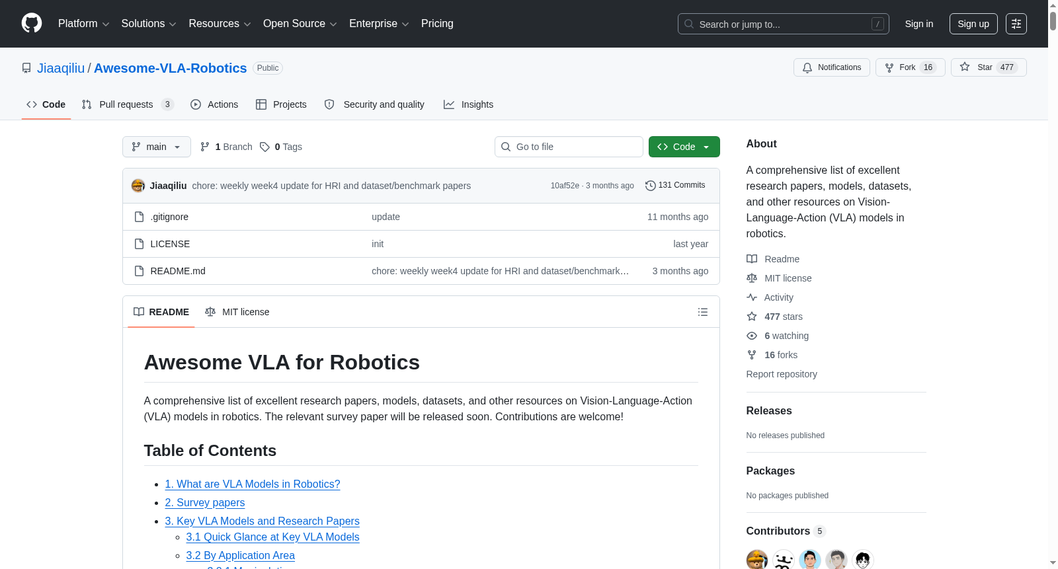Click the Notifications bell button

pyautogui.click(x=832, y=67)
